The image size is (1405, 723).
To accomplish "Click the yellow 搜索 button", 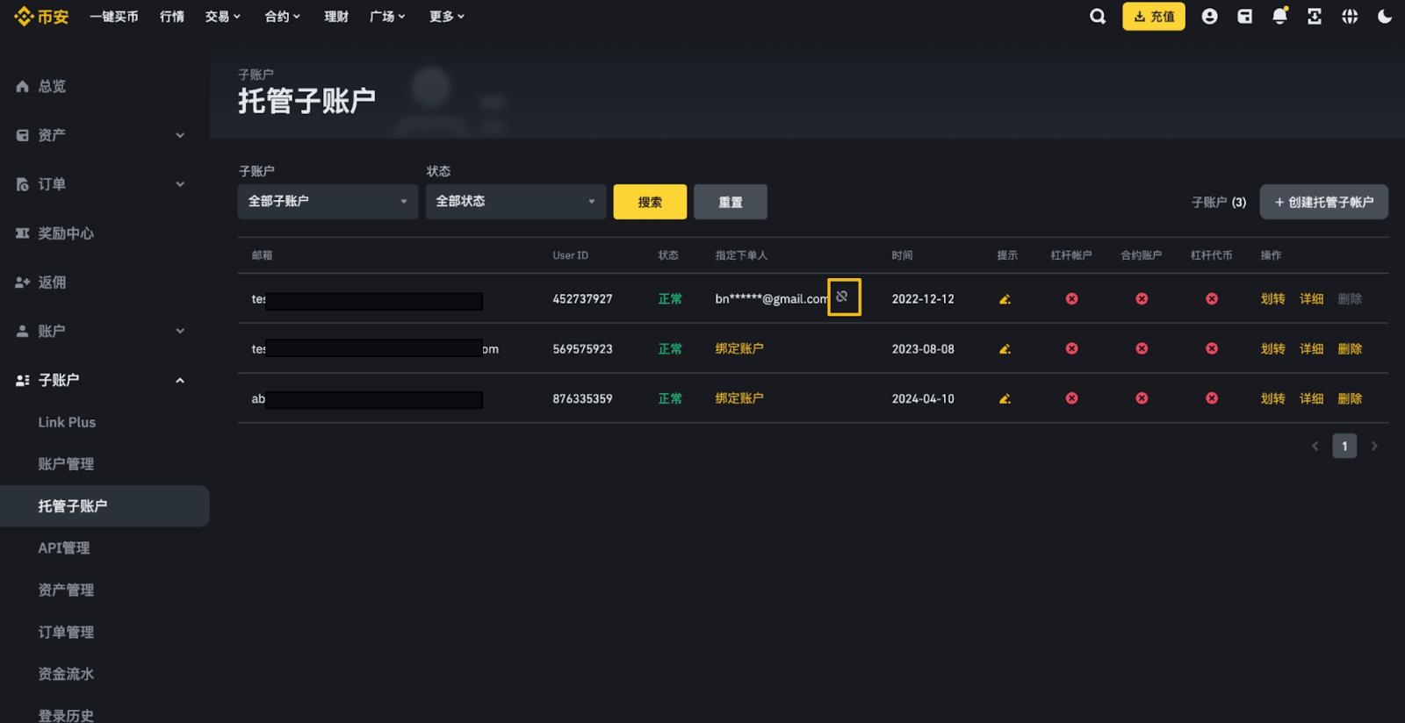I will (x=650, y=202).
